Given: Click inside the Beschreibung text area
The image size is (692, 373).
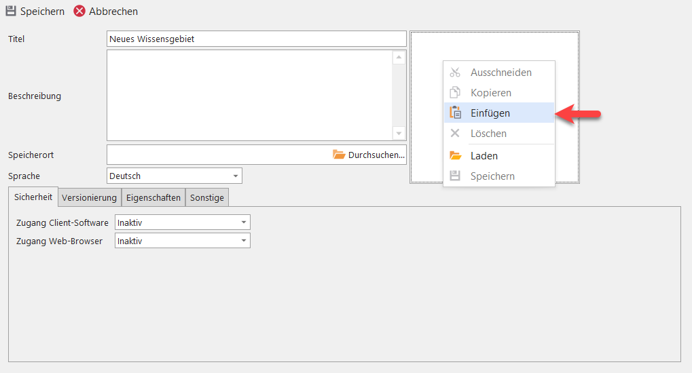Looking at the screenshot, I should pyautogui.click(x=249, y=96).
